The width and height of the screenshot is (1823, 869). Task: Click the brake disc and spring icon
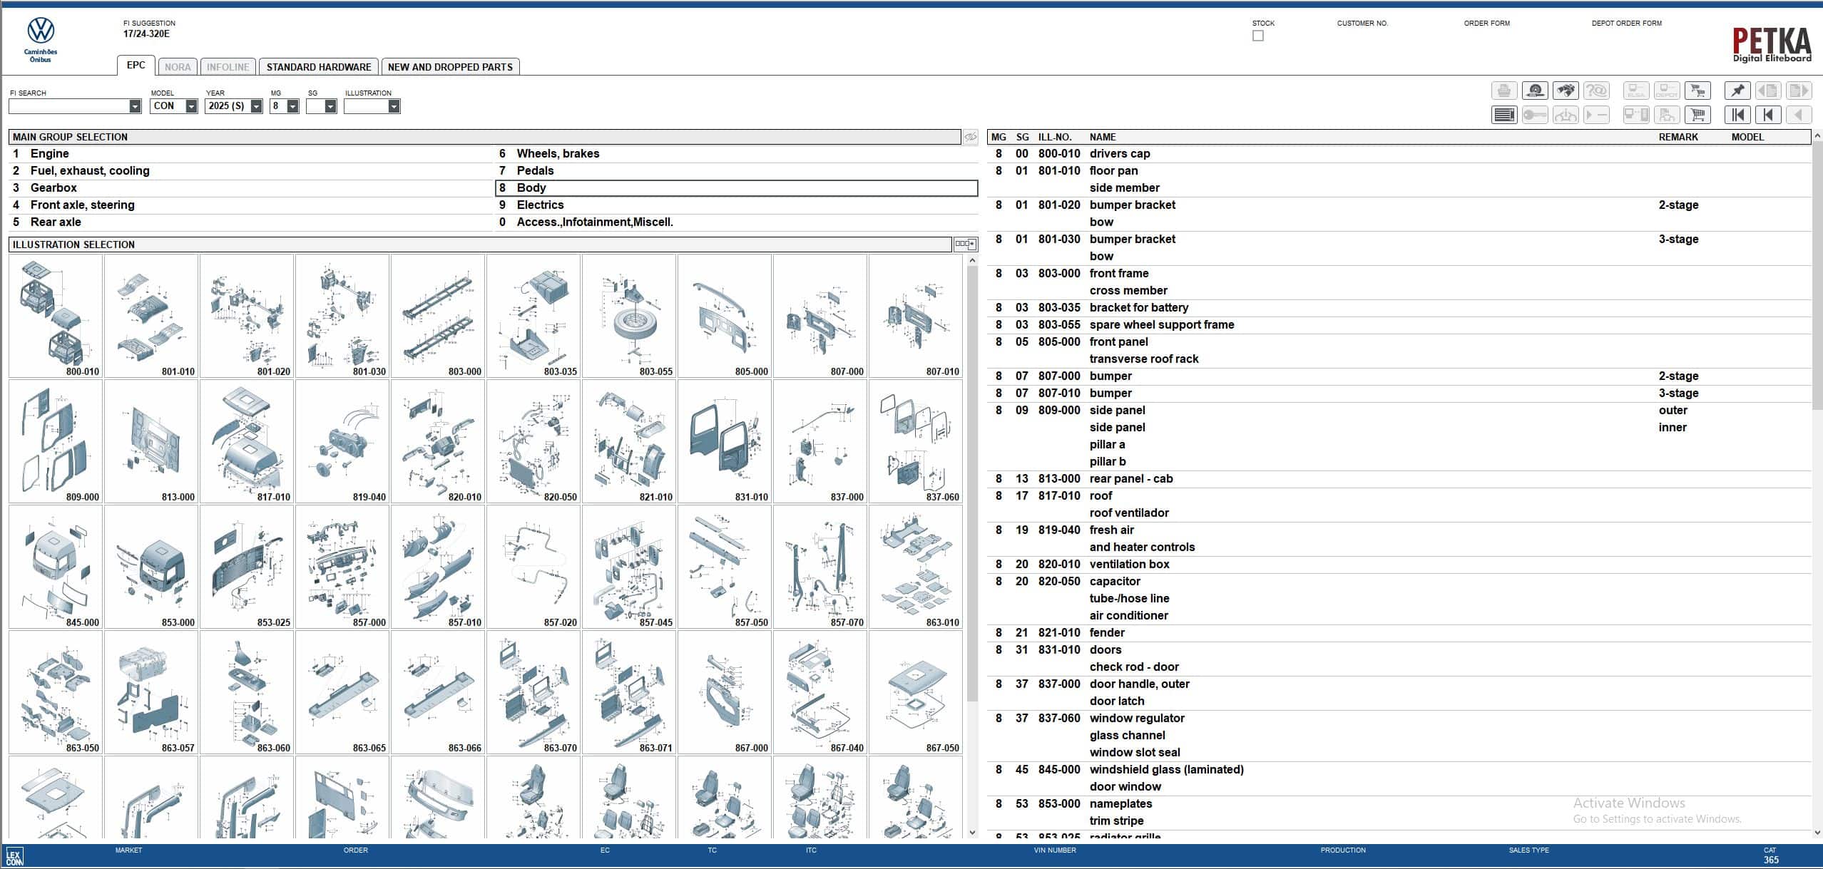click(x=1535, y=91)
